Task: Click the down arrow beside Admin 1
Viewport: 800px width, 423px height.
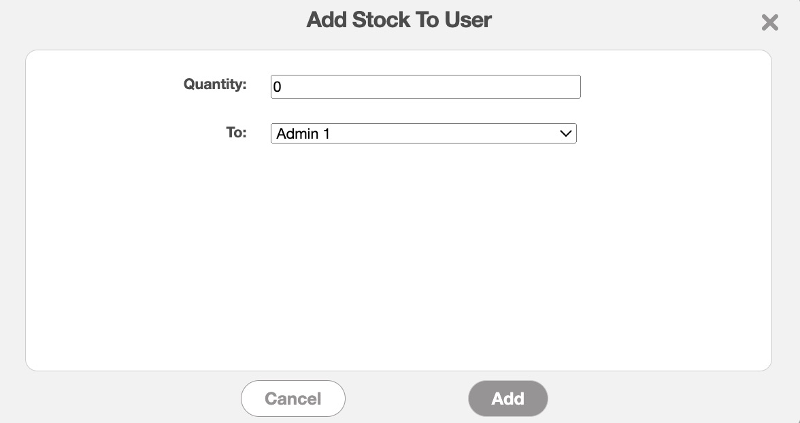Action: (x=565, y=133)
